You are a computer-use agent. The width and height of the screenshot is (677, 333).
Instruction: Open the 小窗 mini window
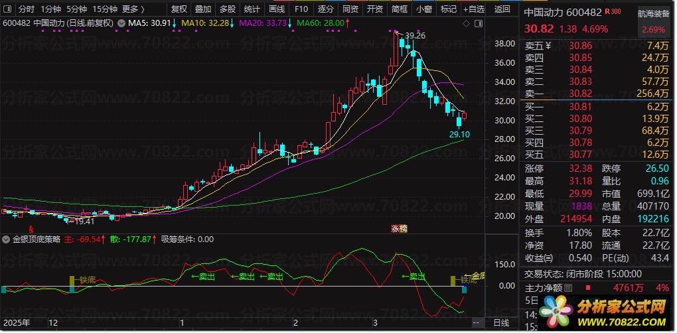click(424, 9)
